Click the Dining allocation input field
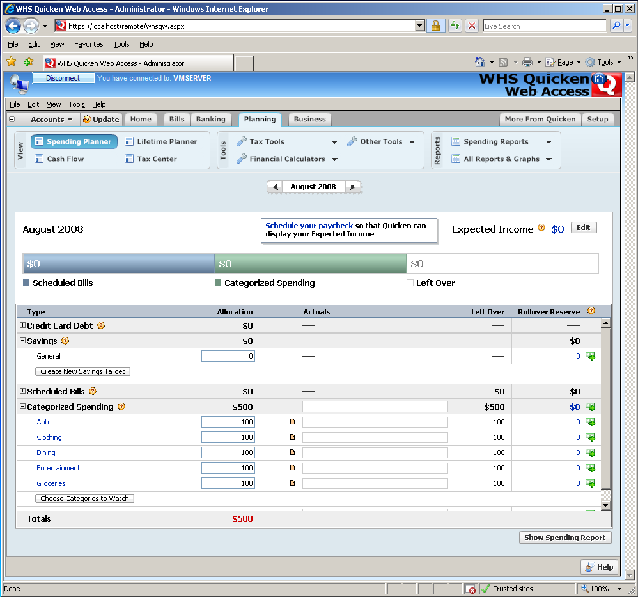Image resolution: width=638 pixels, height=597 pixels. [228, 453]
